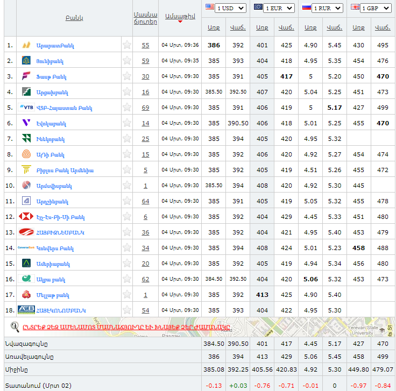396x391 pixels.
Task: Open the 1 GBP currency dropdown
Action: pyautogui.click(x=376, y=8)
